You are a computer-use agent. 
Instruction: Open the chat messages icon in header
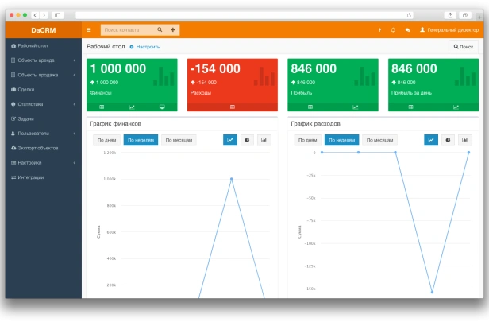click(407, 30)
